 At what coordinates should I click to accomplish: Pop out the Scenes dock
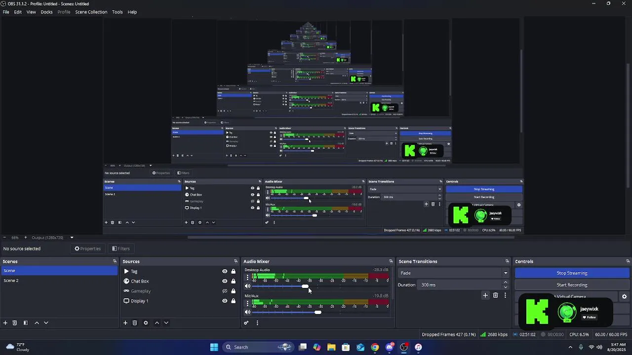click(x=115, y=261)
